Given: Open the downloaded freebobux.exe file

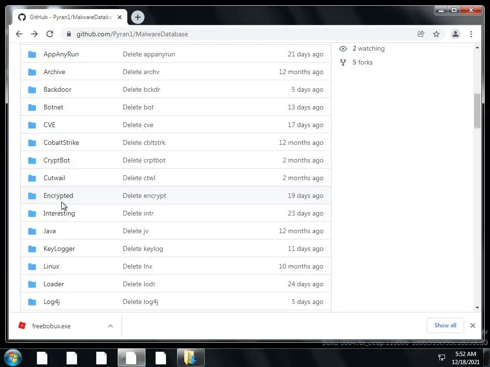Looking at the screenshot, I should coord(51,326).
